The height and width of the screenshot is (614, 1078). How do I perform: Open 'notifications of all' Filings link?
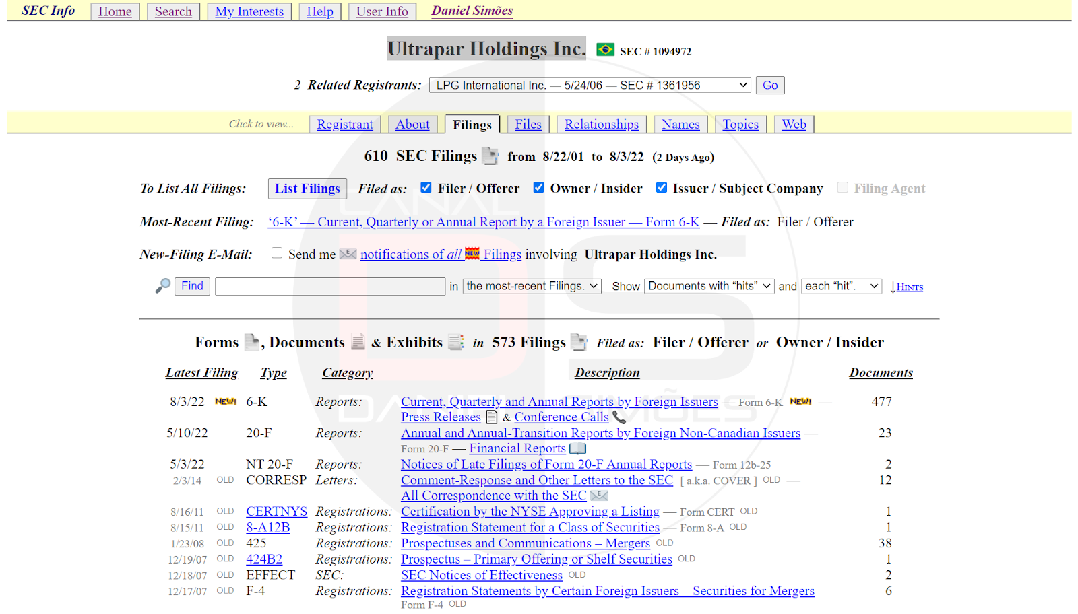(x=441, y=254)
